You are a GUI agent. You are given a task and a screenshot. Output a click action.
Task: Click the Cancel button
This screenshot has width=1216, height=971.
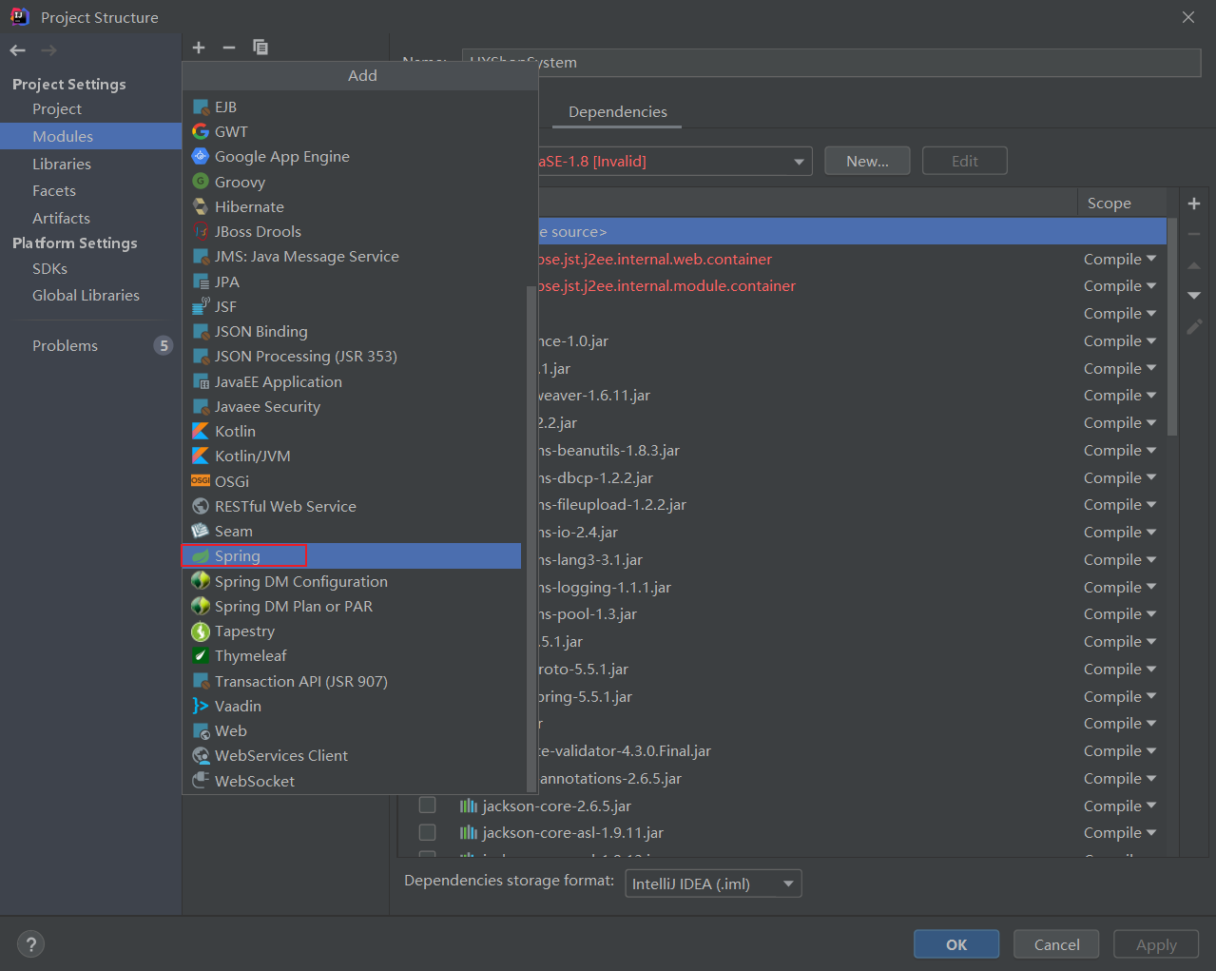tap(1056, 944)
